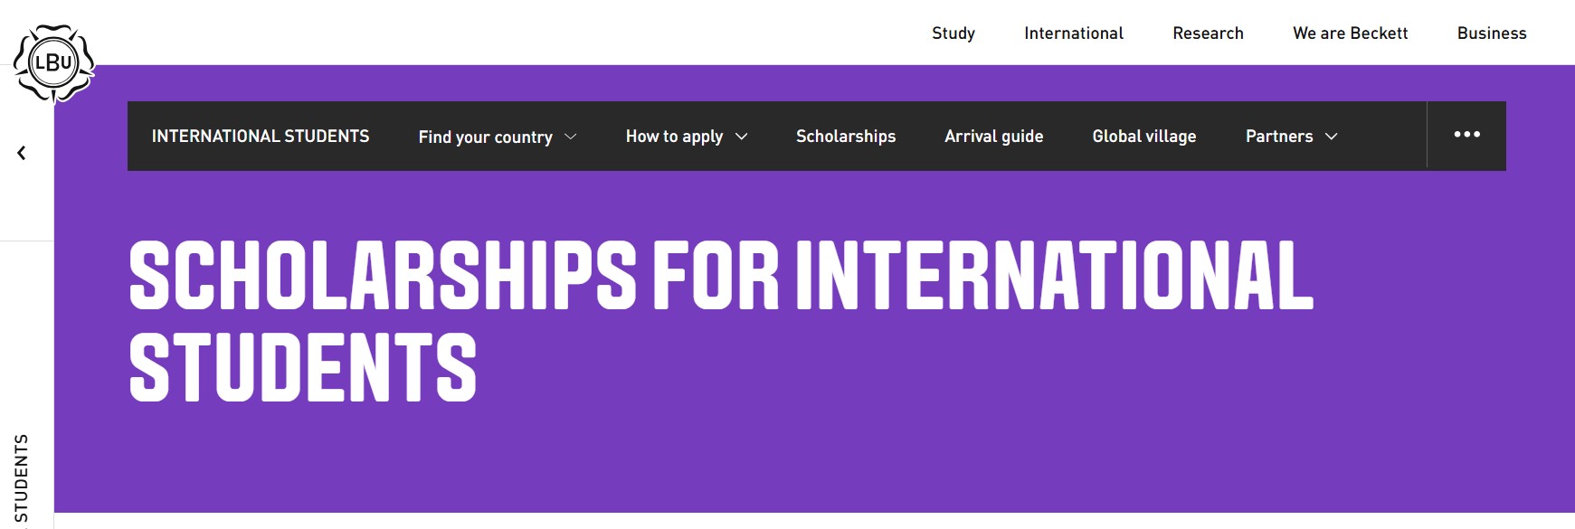The image size is (1575, 529).
Task: Click the vertical STUDENTS sidebar label
Action: click(22, 477)
